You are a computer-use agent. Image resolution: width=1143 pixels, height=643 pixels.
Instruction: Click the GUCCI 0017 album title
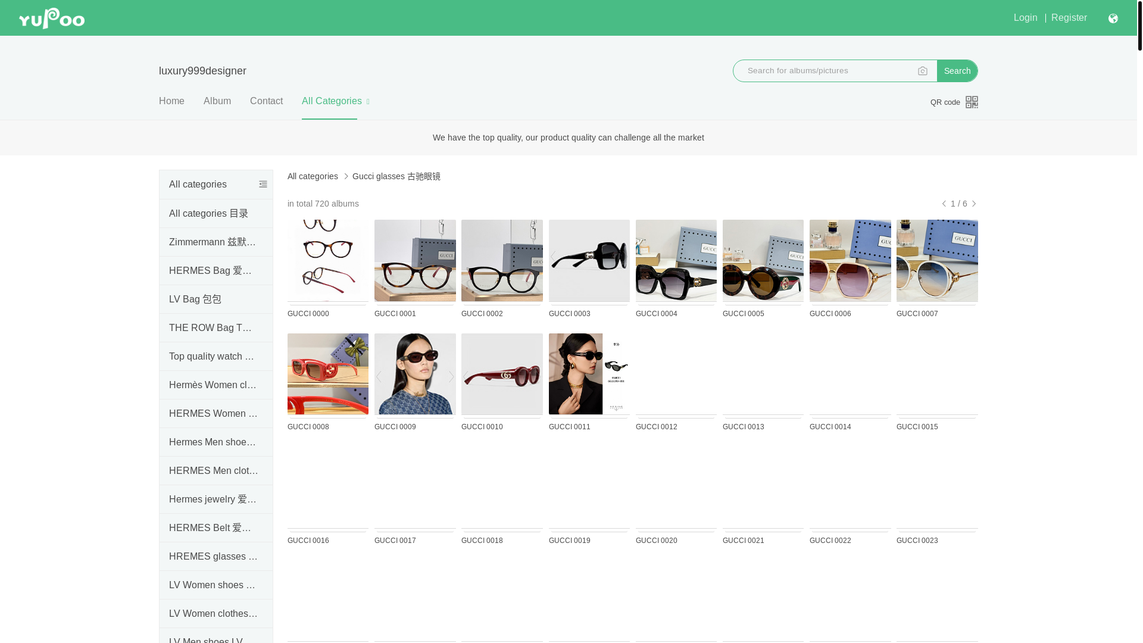click(x=395, y=541)
